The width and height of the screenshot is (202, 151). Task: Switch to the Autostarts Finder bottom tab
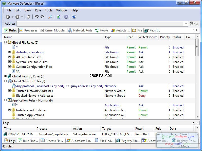coord(79,141)
